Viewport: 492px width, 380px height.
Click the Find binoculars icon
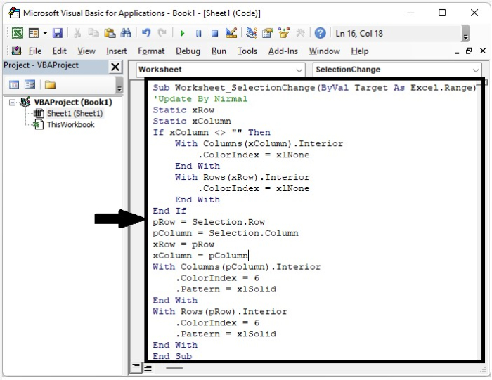click(126, 33)
